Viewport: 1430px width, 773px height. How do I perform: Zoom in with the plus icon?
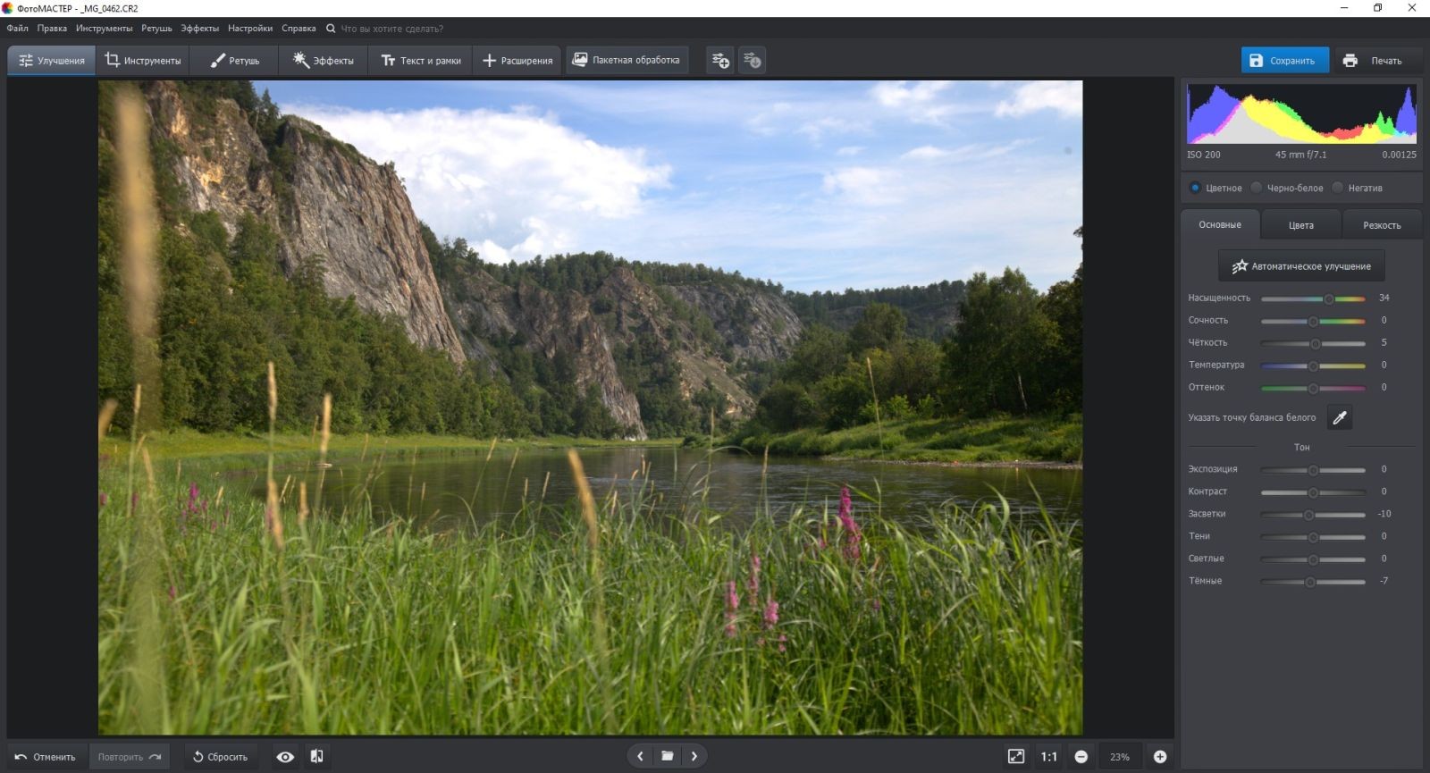pos(1160,757)
